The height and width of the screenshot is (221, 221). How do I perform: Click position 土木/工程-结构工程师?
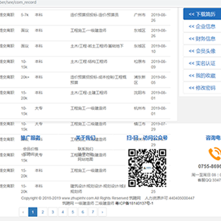[x=89, y=61]
